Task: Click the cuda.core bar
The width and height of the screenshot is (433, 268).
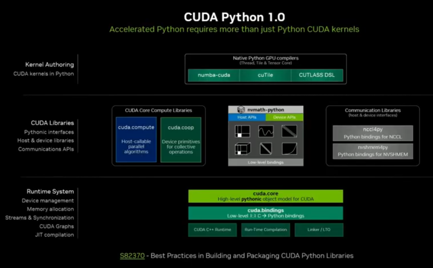Action: tap(266, 196)
